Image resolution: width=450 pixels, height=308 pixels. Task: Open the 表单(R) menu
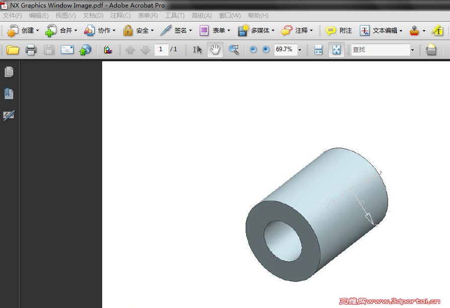(x=148, y=16)
